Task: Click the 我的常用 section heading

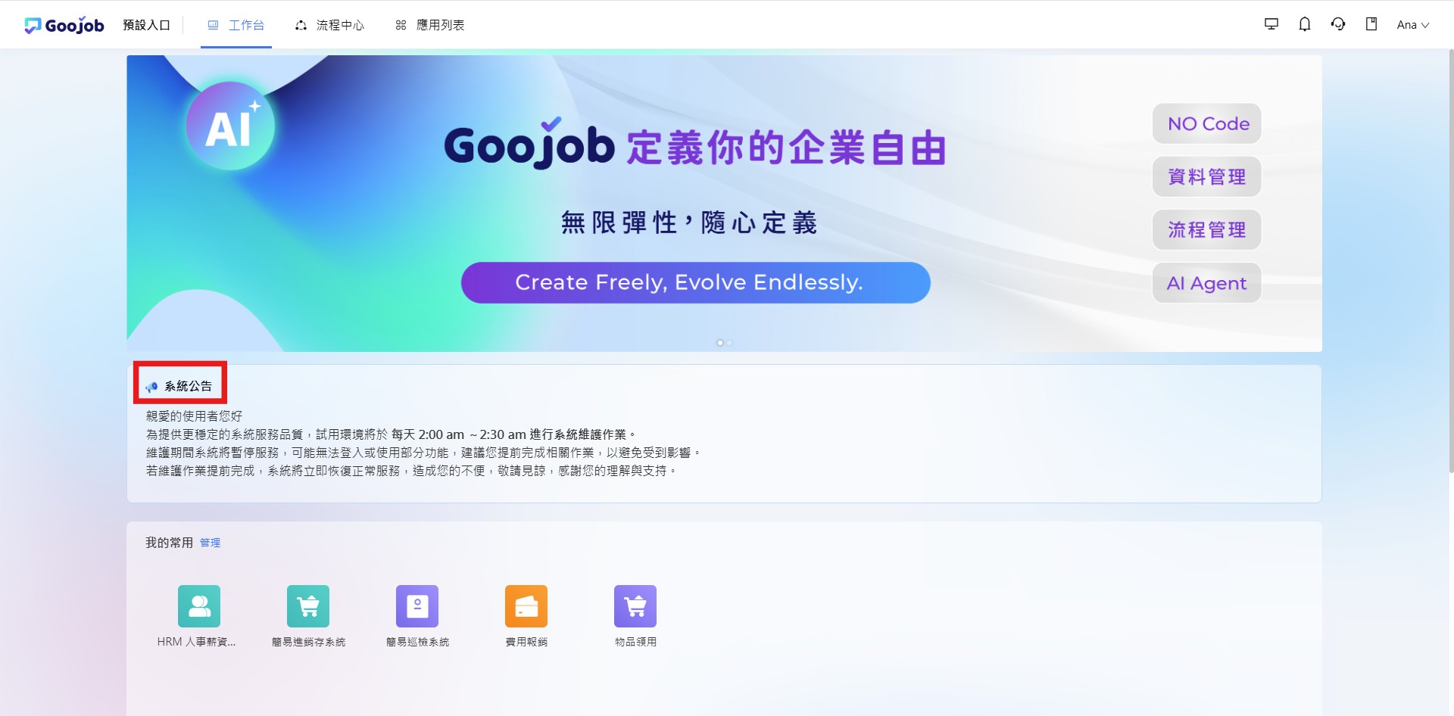Action: (169, 543)
